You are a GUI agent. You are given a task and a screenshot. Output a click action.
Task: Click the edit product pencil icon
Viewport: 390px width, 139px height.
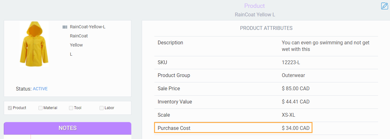tap(384, 6)
